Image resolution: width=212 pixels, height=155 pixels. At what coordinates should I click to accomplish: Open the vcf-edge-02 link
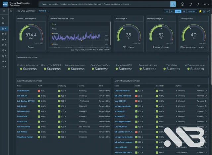click(x=120, y=116)
